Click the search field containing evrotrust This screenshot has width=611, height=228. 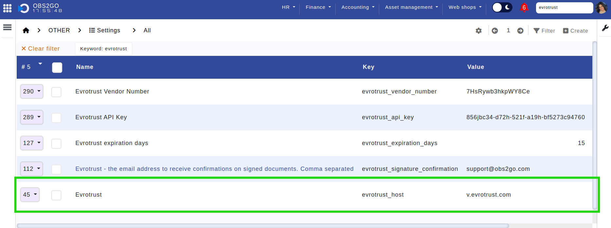(x=564, y=8)
